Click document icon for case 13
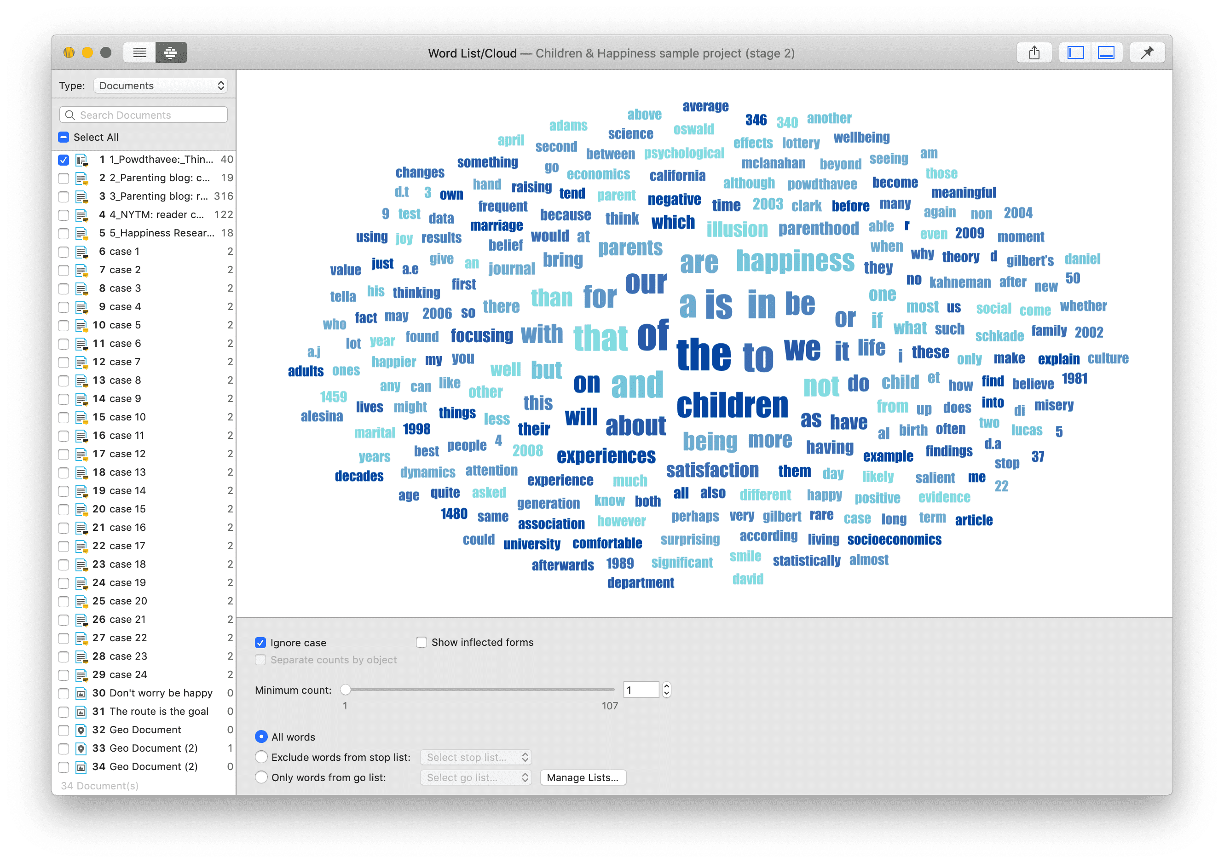Image resolution: width=1224 pixels, height=863 pixels. tap(81, 473)
